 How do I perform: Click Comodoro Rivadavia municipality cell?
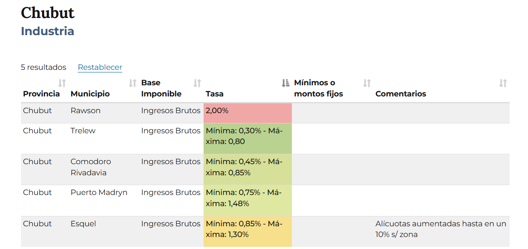tap(91, 167)
